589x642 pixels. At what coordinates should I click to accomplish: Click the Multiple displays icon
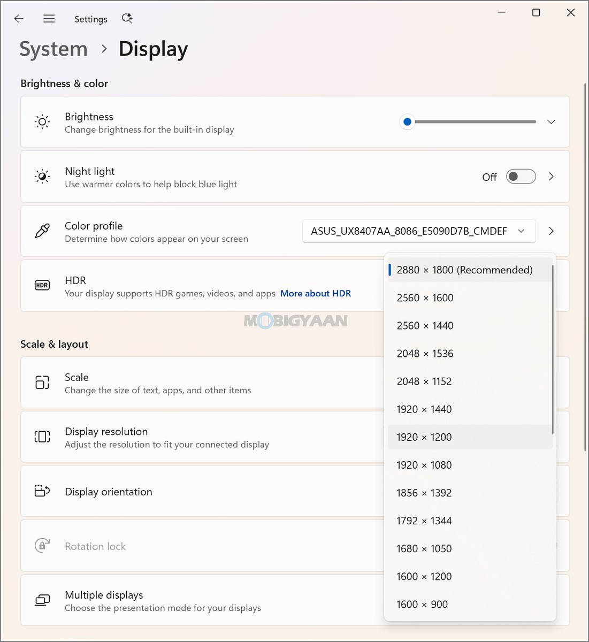42,600
